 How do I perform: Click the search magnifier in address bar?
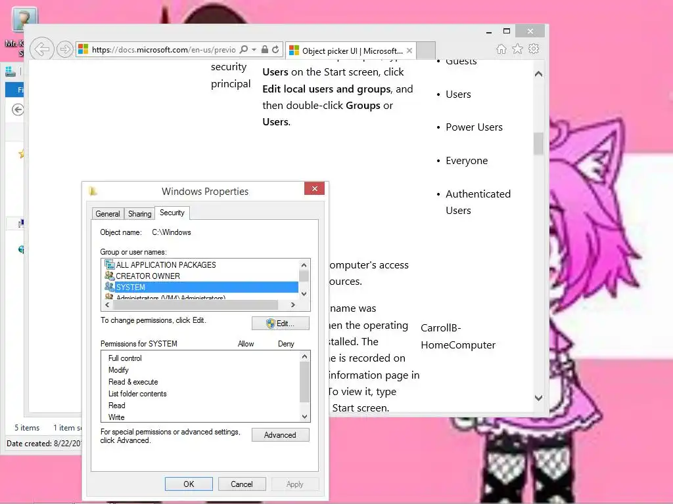click(243, 50)
